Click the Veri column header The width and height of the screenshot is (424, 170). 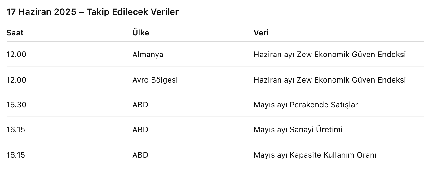(x=261, y=33)
